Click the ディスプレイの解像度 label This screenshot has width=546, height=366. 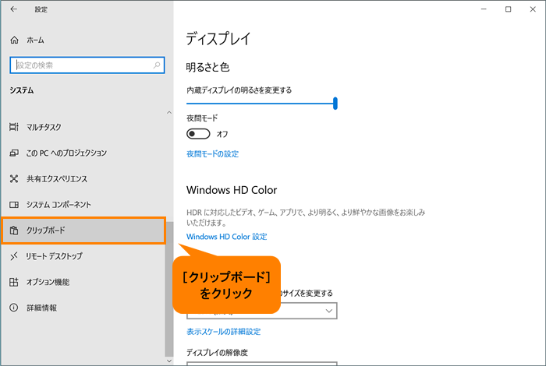(x=217, y=353)
